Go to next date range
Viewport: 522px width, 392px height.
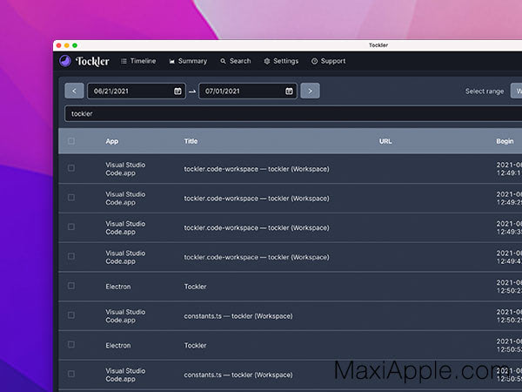310,91
